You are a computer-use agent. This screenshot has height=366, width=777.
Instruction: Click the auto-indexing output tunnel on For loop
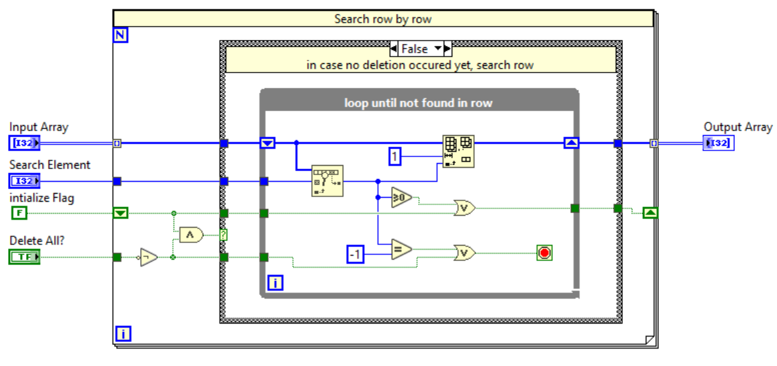(654, 144)
